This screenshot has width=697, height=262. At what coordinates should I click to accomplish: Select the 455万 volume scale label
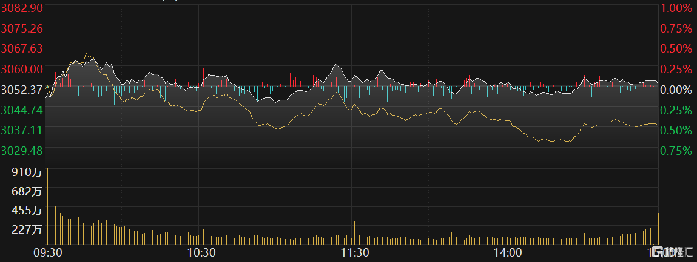tap(27, 211)
